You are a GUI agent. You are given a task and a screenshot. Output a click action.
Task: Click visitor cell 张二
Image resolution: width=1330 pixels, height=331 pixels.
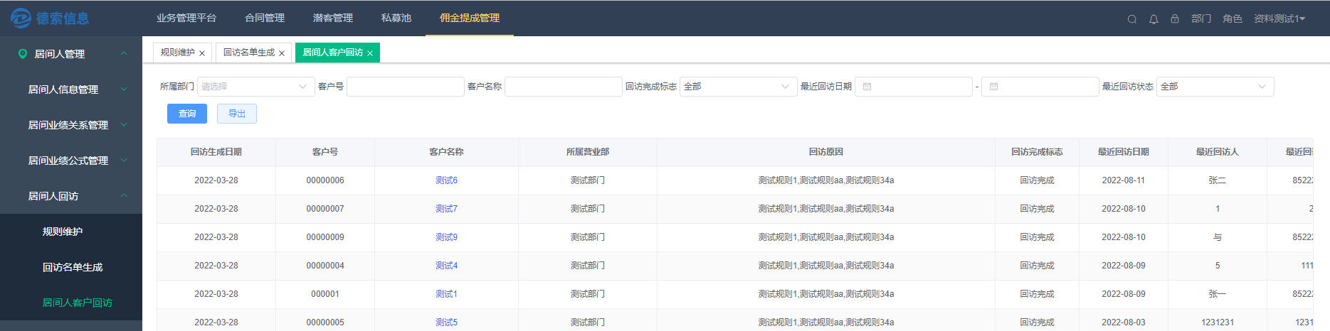coord(1218,180)
